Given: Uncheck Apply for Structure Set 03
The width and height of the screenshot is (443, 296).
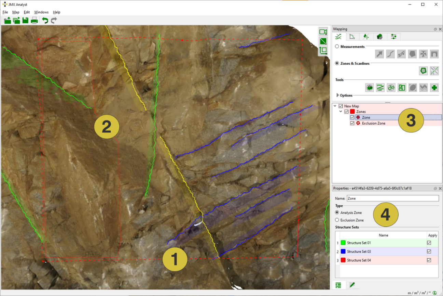Looking at the screenshot, I should click(429, 252).
